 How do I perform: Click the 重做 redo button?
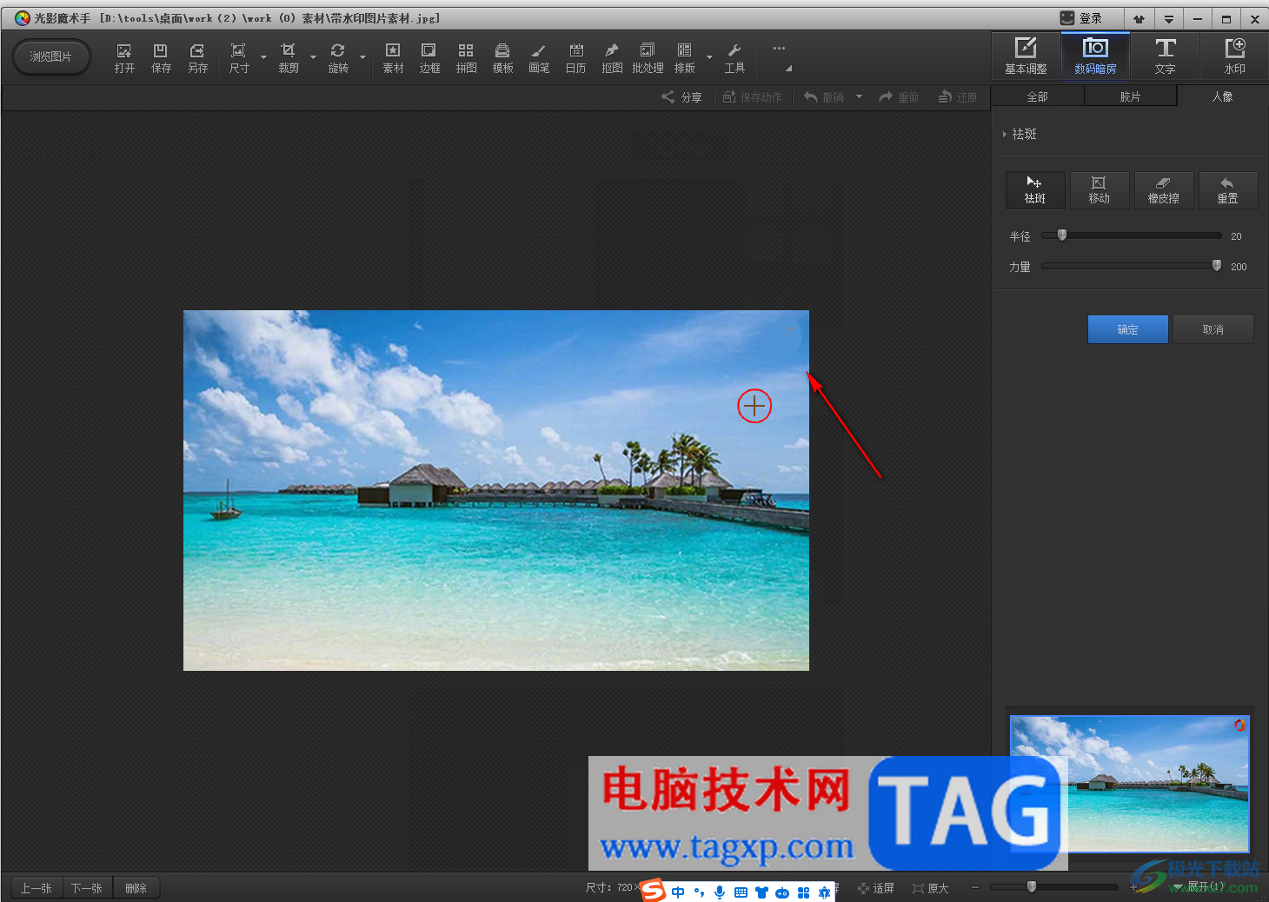(899, 97)
